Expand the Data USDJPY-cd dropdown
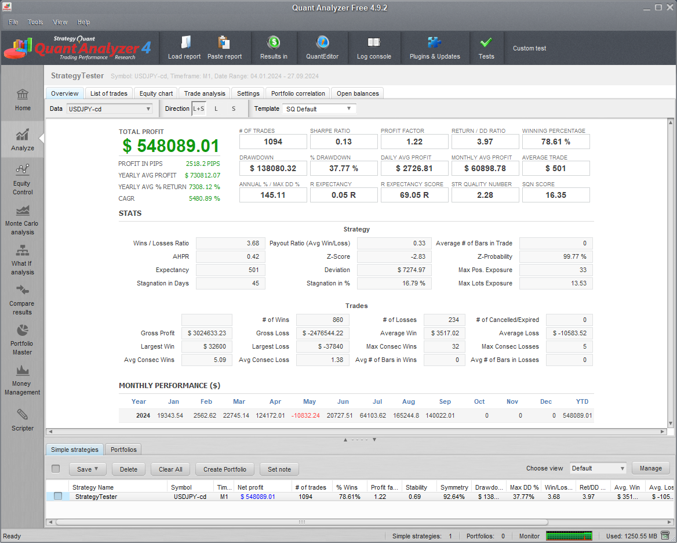Screen dimensions: 677x543 [x=110, y=109]
